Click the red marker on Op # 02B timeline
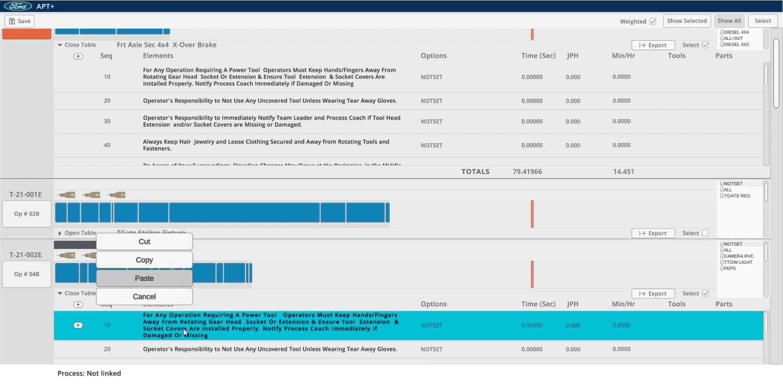The image size is (783, 389). point(532,214)
